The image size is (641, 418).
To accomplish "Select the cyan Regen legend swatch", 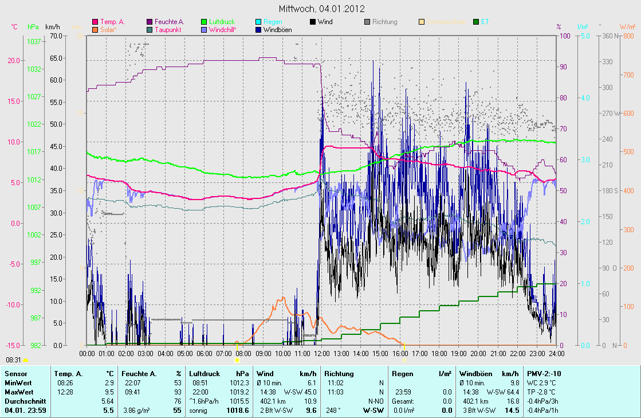I will pyautogui.click(x=258, y=22).
